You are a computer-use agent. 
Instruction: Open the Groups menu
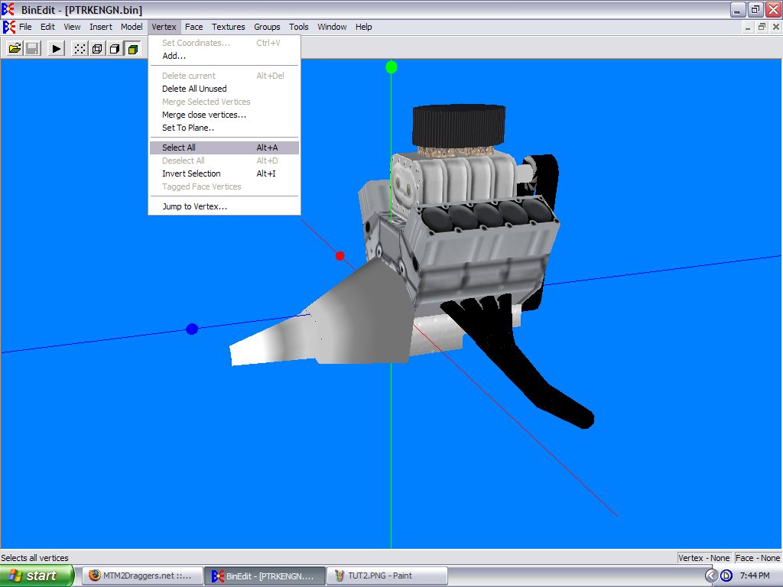tap(267, 27)
